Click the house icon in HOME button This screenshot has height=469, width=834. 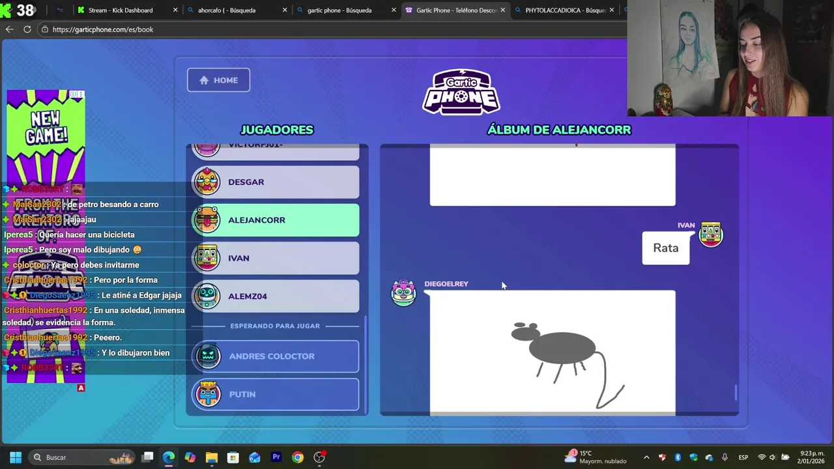tap(204, 80)
